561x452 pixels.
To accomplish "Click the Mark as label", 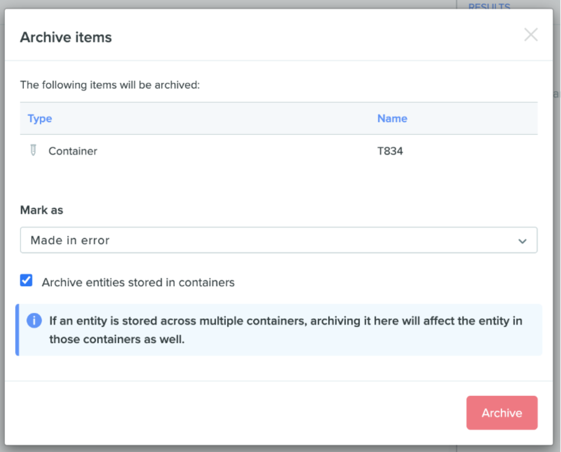I will coord(42,210).
